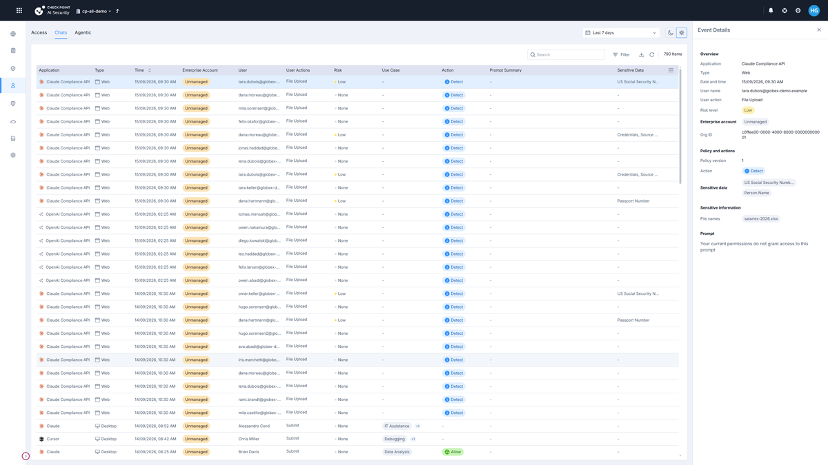828x465 pixels.
Task: Click tara.dubois@globex-demo.example in details panel
Action: point(774,91)
